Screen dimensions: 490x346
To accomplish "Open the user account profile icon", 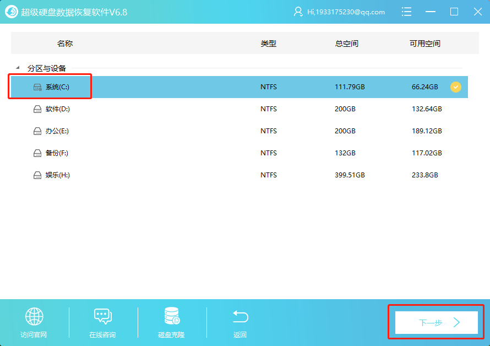I will 298,12.
